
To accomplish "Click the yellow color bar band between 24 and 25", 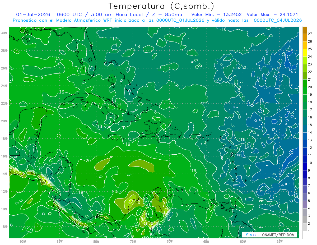I will [305, 53].
